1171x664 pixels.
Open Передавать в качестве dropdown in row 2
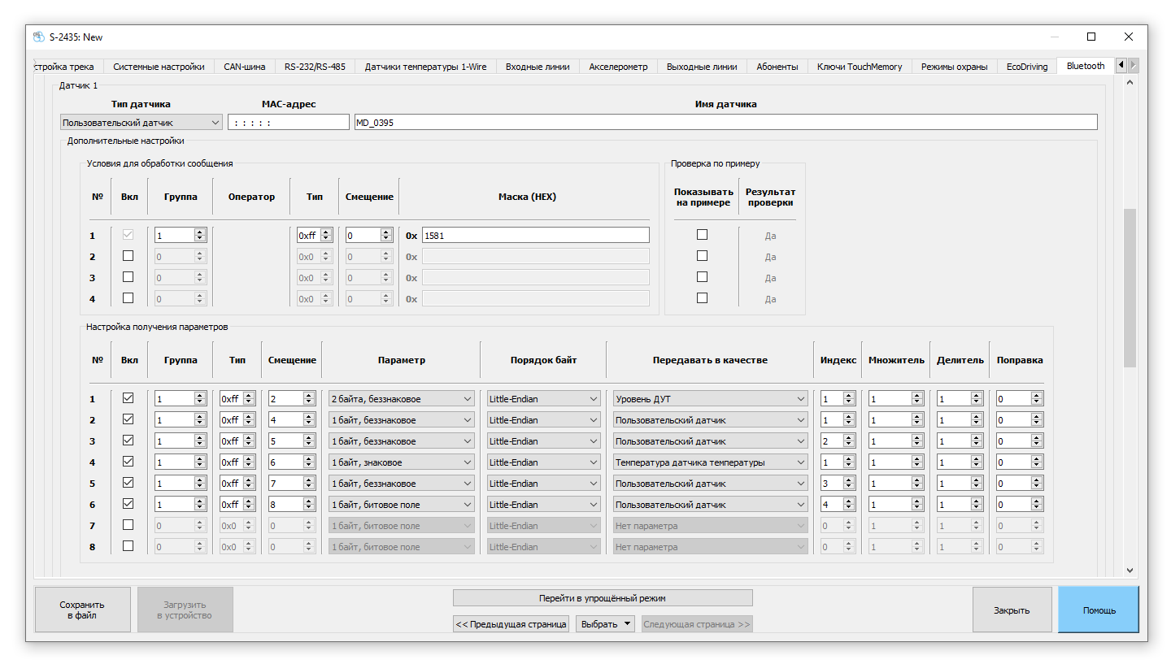tap(710, 420)
